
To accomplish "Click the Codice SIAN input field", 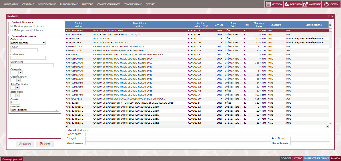I will pyautogui.click(x=23, y=58).
